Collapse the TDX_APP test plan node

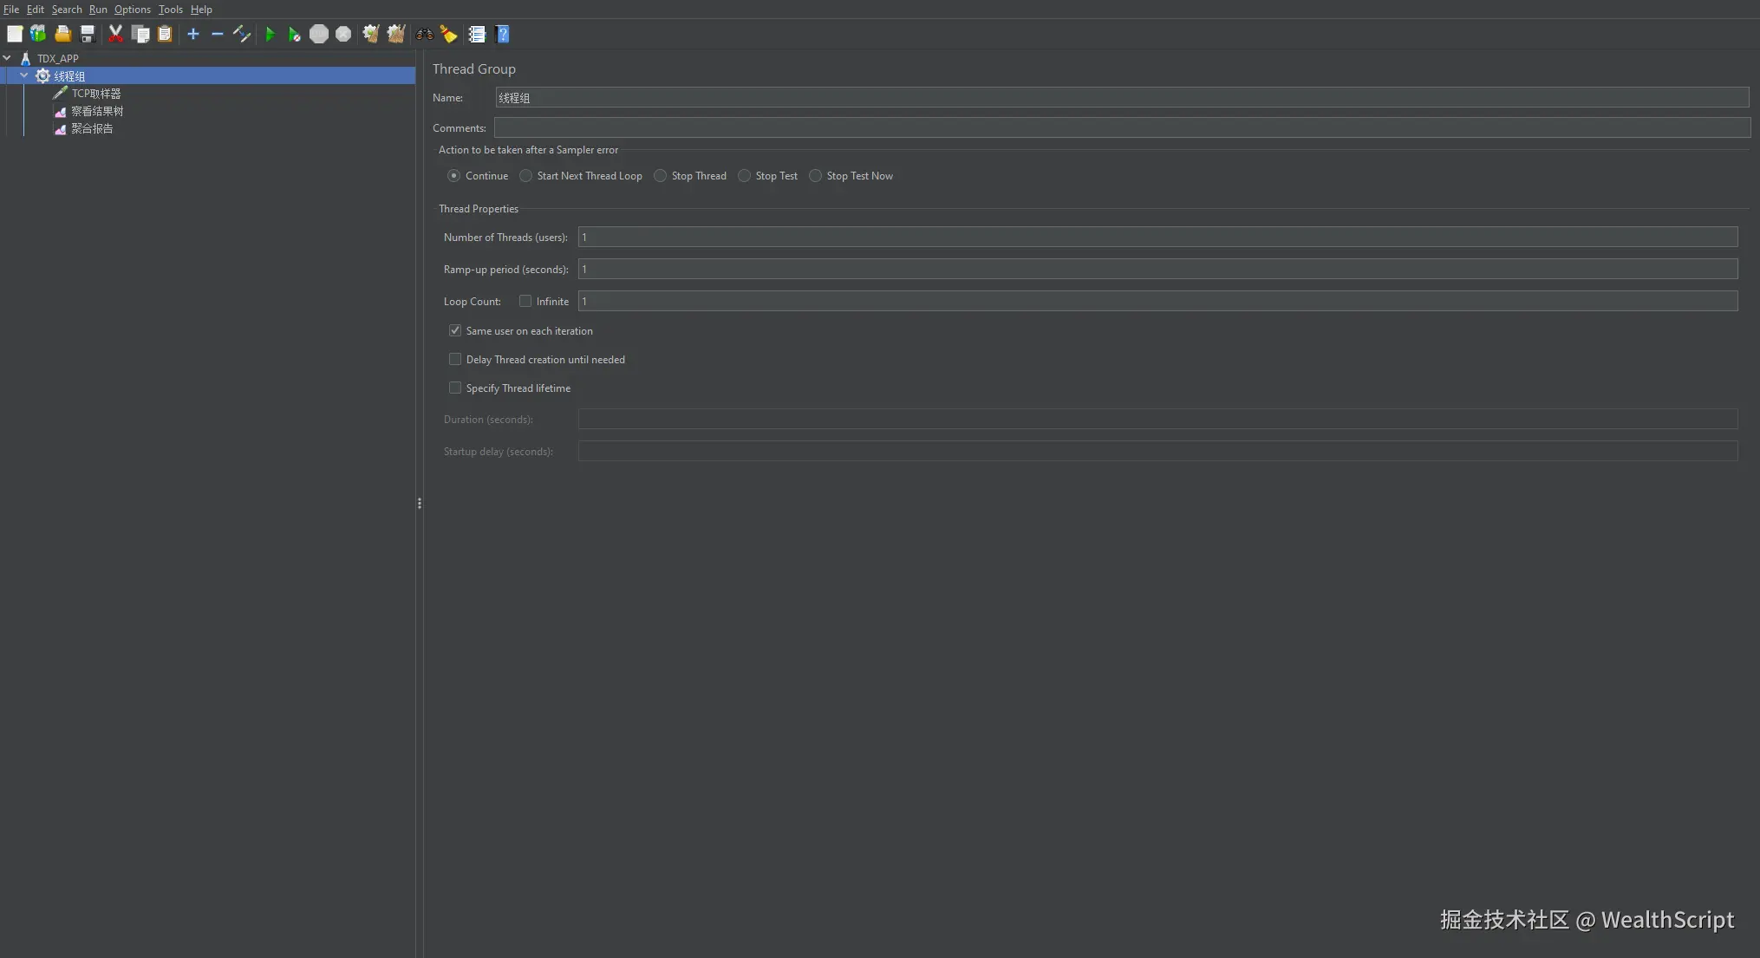coord(8,58)
